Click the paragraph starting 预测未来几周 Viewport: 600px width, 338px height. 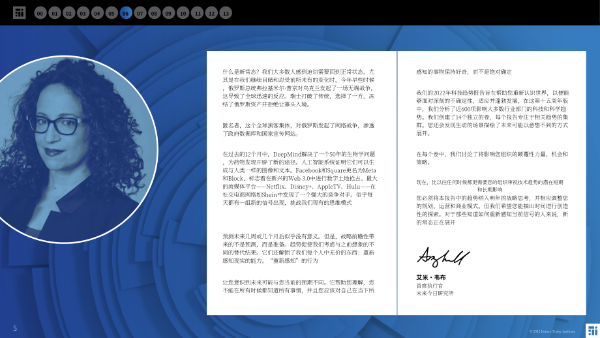pyautogui.click(x=299, y=249)
